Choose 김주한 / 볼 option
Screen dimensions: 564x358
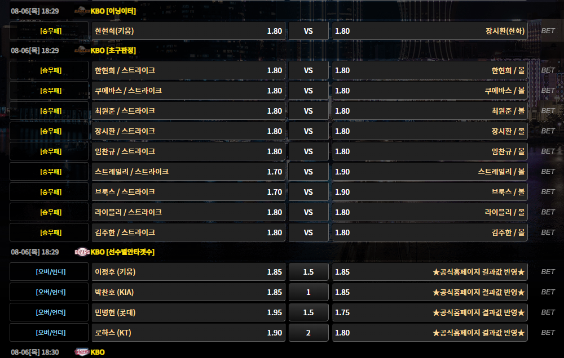(x=430, y=232)
